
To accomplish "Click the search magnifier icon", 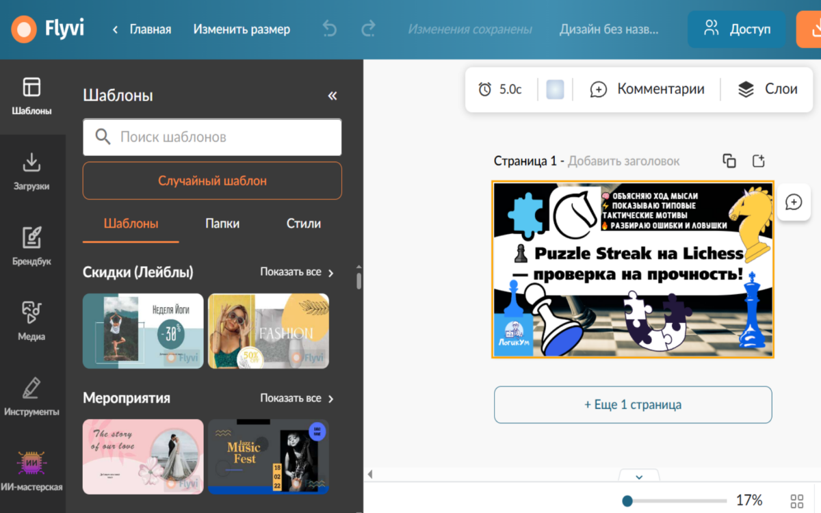I will coord(103,137).
